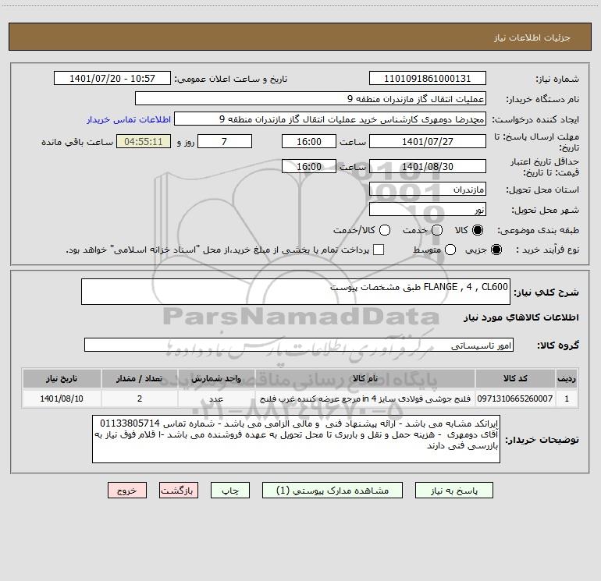Screen dimensions: 601x581
Task: Click the price validity date 1401/08/30
Action: (x=428, y=166)
